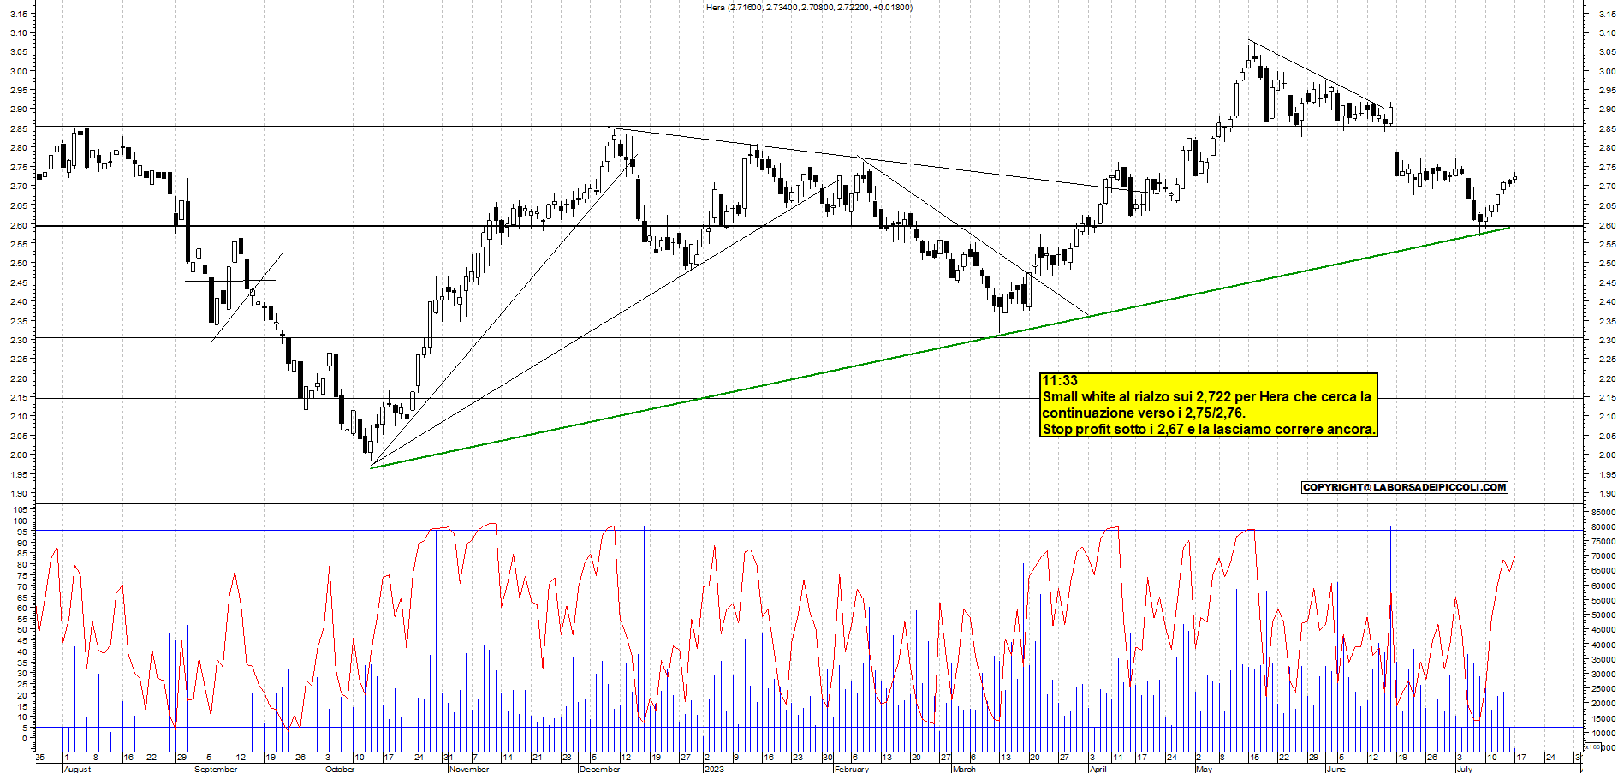Click the 'June' month label on the time axis

pyautogui.click(x=1335, y=769)
